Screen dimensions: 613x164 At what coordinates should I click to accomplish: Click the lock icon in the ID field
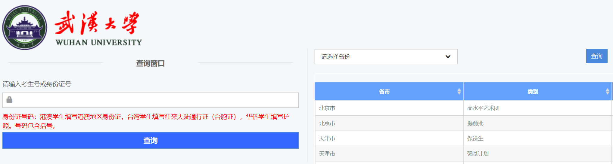click(10, 100)
